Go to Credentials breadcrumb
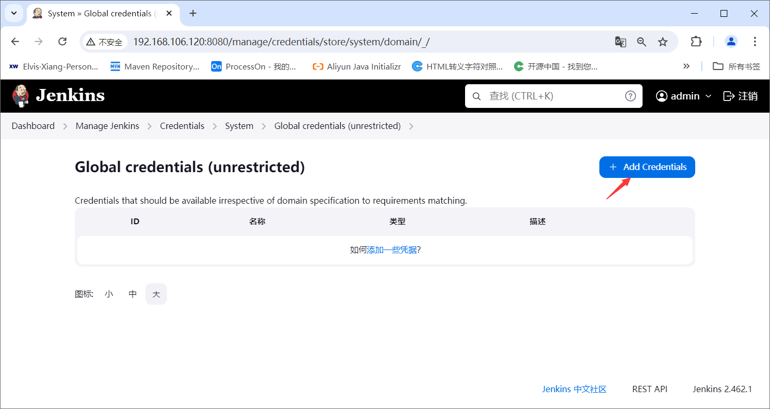 pos(182,126)
